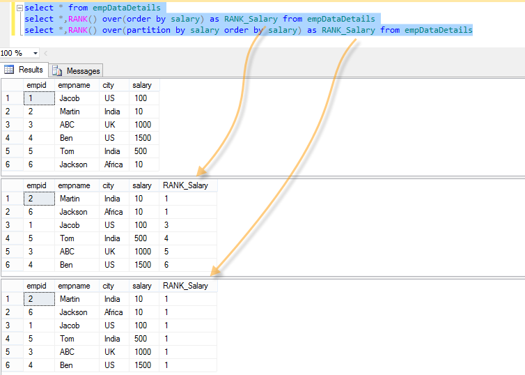
Task: Click the Jackson cell in the first result grid
Action: click(77, 164)
